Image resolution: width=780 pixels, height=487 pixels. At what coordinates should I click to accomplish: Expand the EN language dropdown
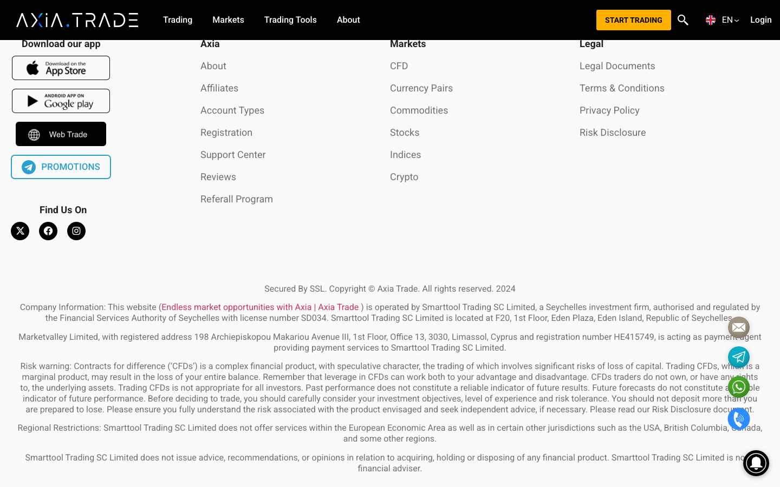(x=723, y=20)
